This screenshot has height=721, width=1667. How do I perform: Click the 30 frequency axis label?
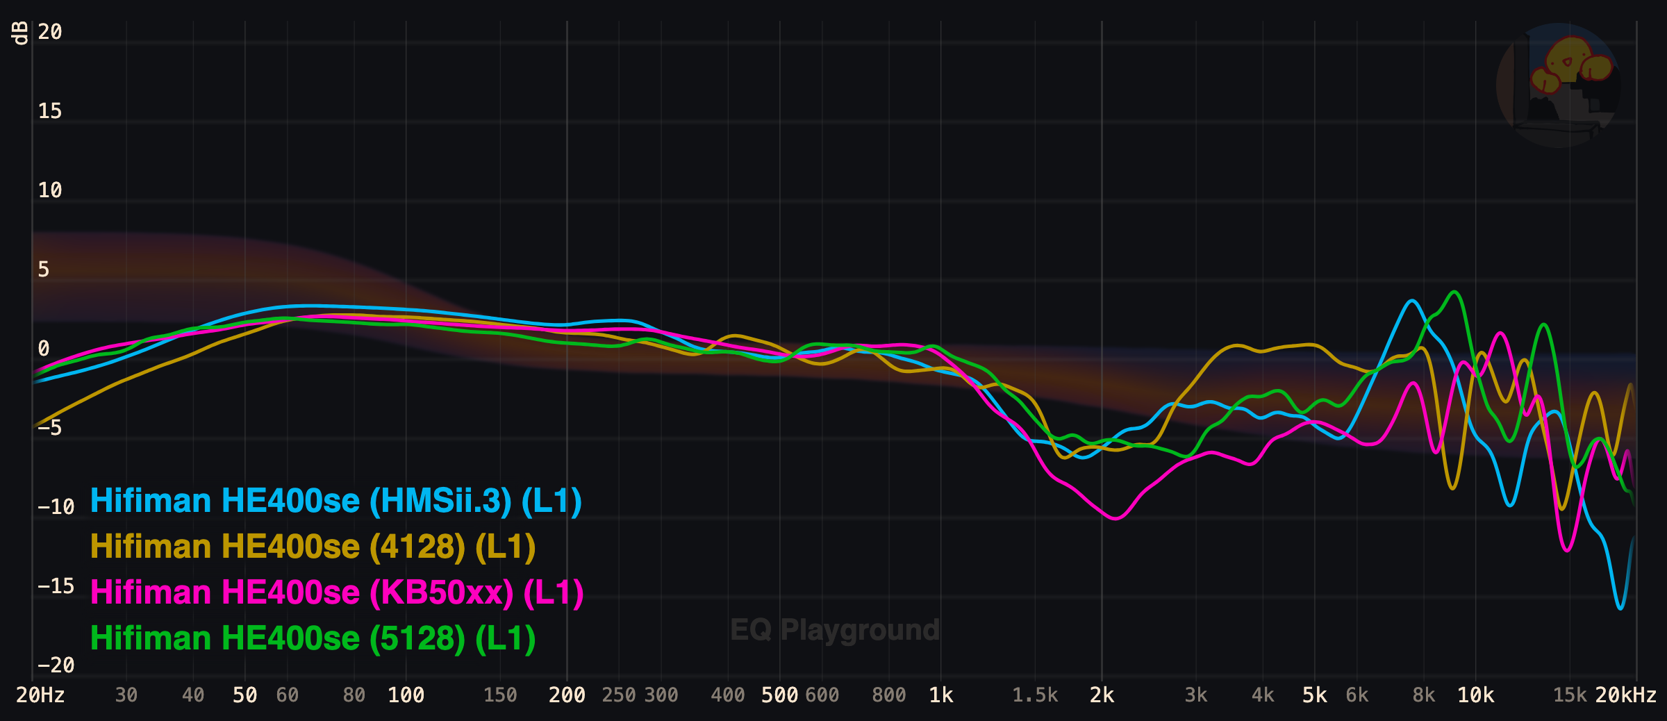pos(126,695)
